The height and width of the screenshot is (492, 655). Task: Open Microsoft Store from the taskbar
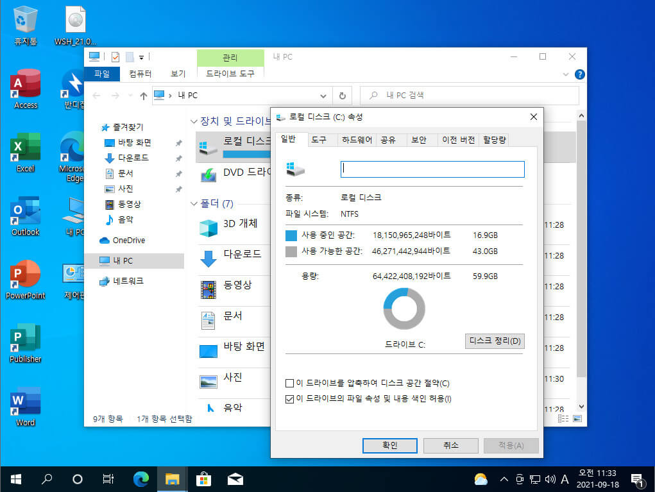(203, 479)
